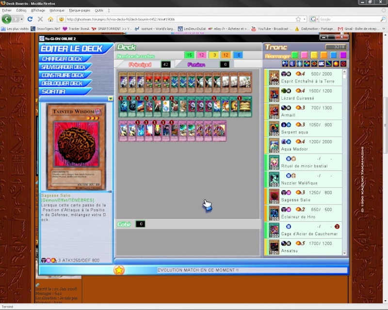The image size is (388, 310).
Task: Expand the yellow dropdown arrow above card preview
Action: coord(111,99)
